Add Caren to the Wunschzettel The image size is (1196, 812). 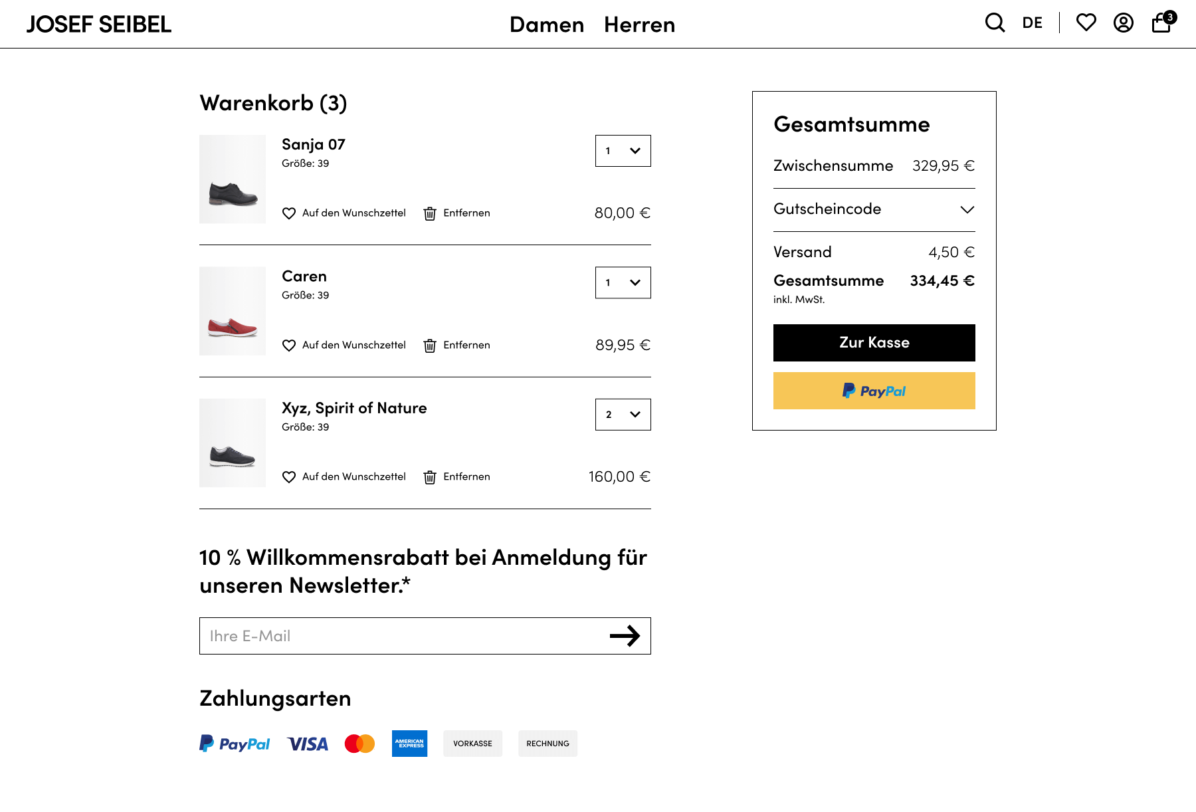coord(353,346)
